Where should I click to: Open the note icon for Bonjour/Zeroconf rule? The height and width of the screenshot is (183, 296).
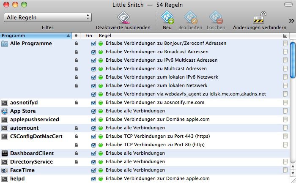pos(285,44)
